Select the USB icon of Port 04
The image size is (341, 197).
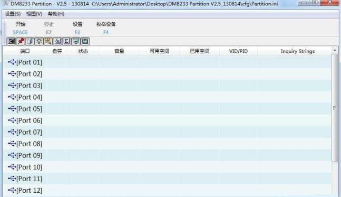click(x=12, y=97)
